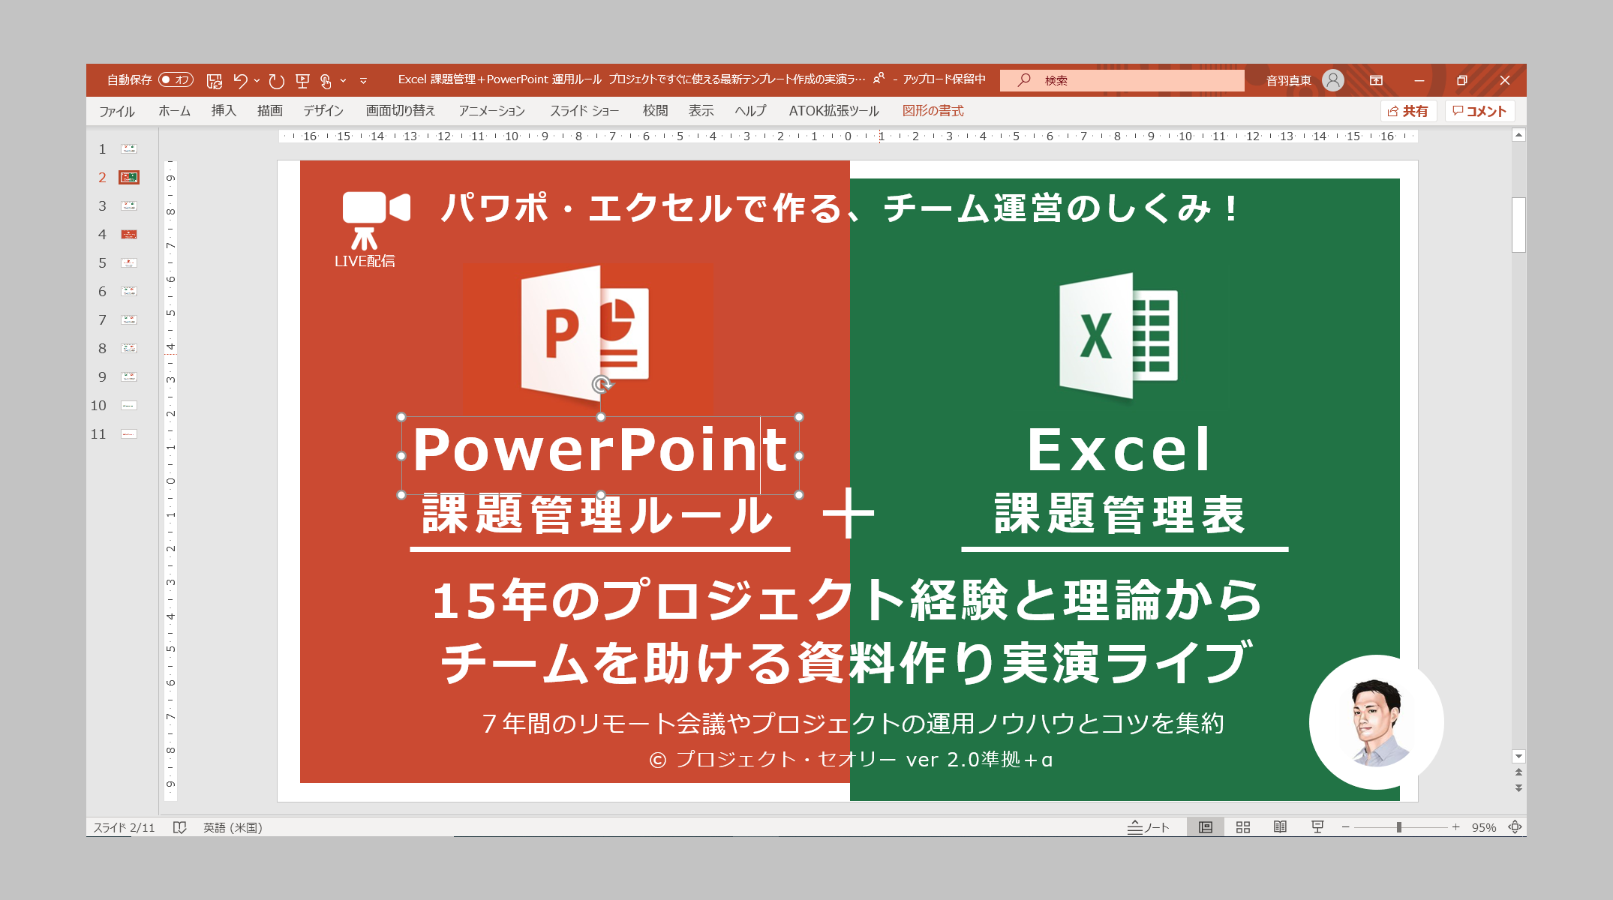Image resolution: width=1613 pixels, height=900 pixels.
Task: Switch to Normal view icon
Action: (1206, 827)
